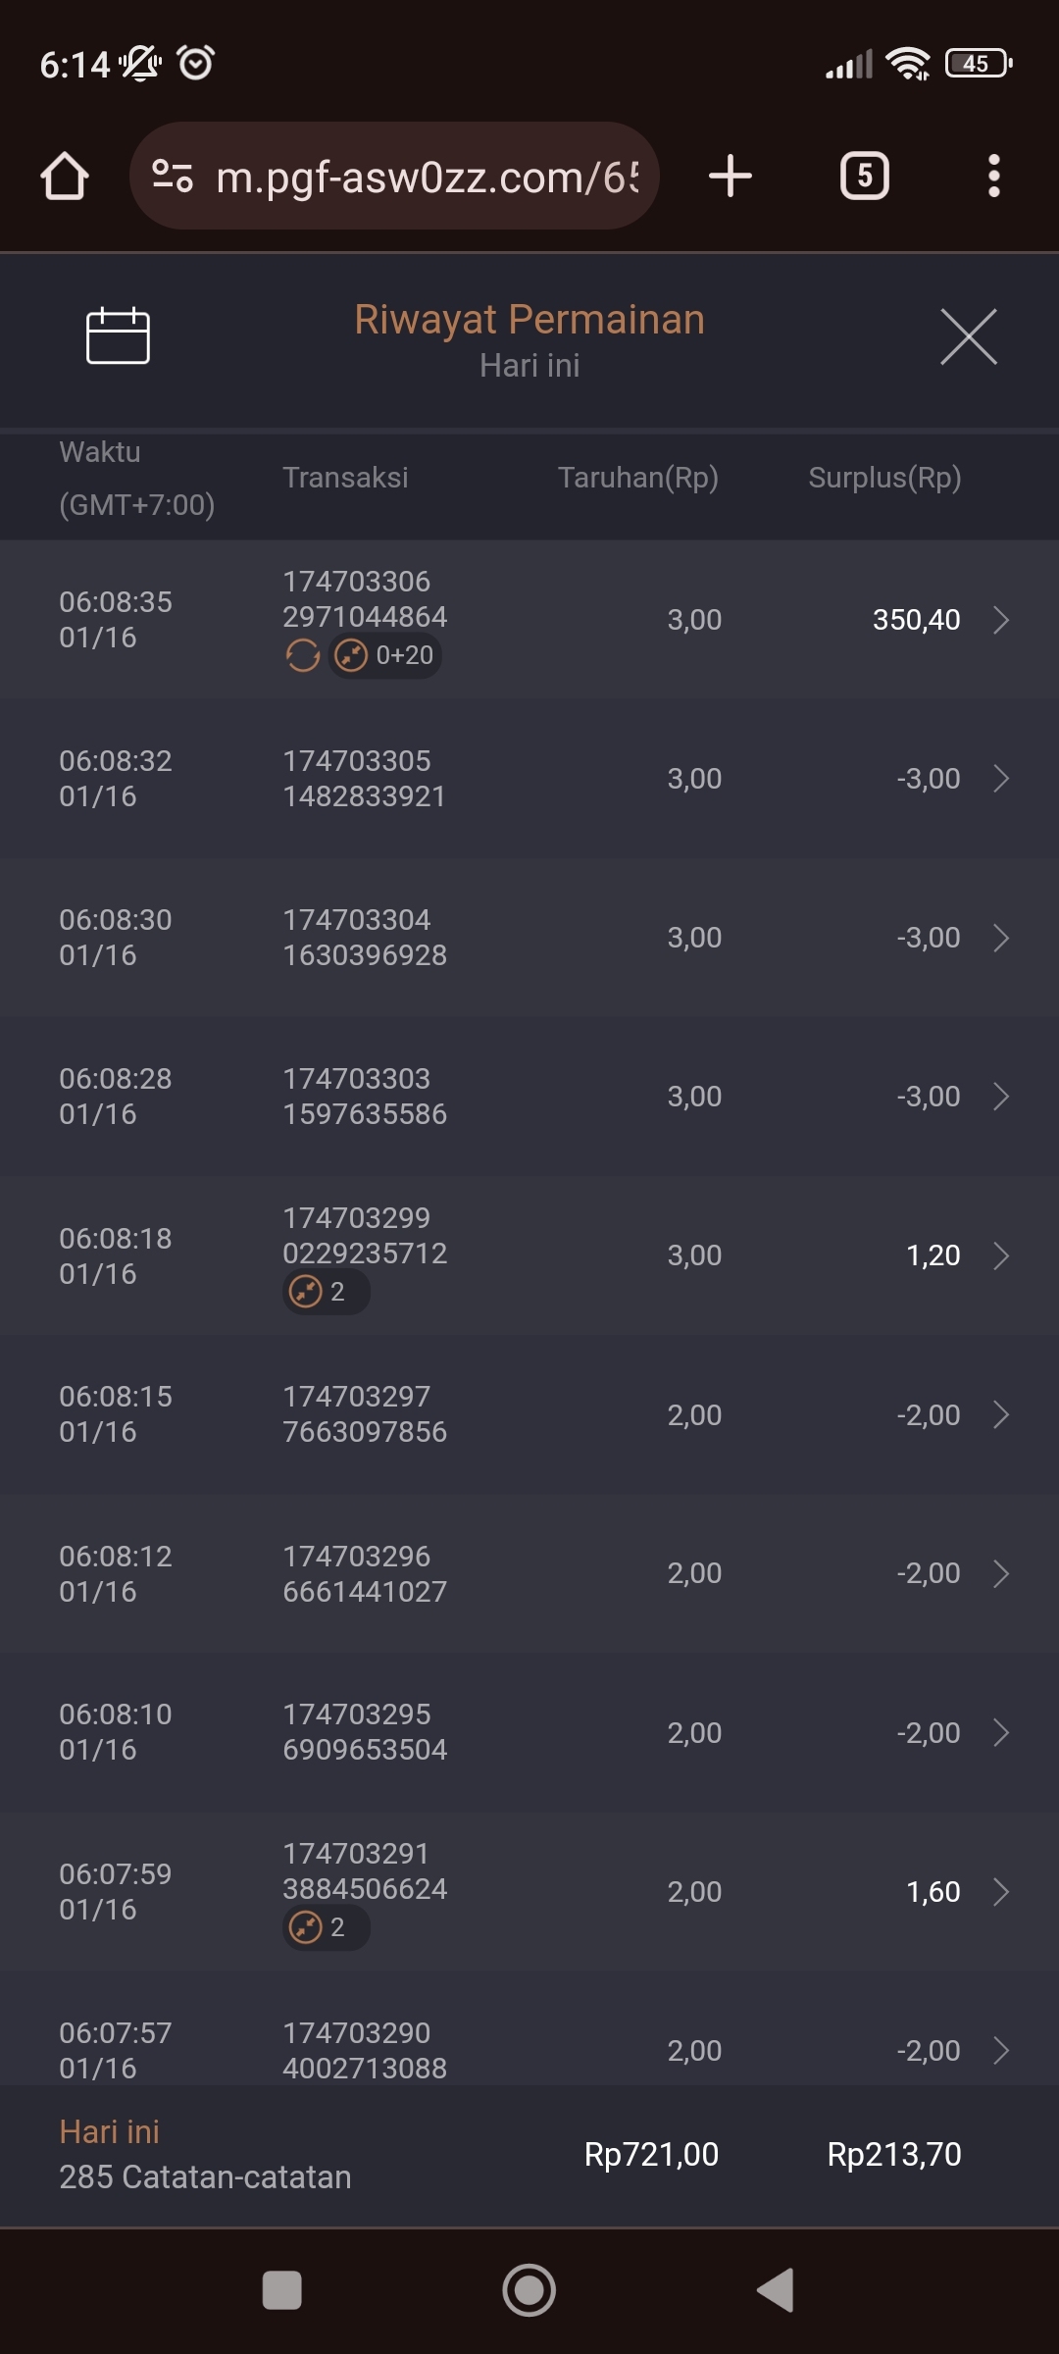Screen dimensions: 1059x2354
Task: Expand details for the 06:08:32 transaction
Action: pyautogui.click(x=1000, y=779)
